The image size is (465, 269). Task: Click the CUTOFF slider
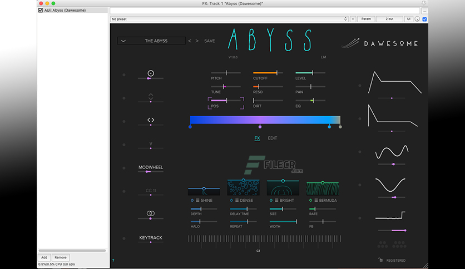click(268, 73)
